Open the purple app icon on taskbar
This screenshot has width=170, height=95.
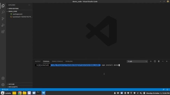[x=29, y=93]
